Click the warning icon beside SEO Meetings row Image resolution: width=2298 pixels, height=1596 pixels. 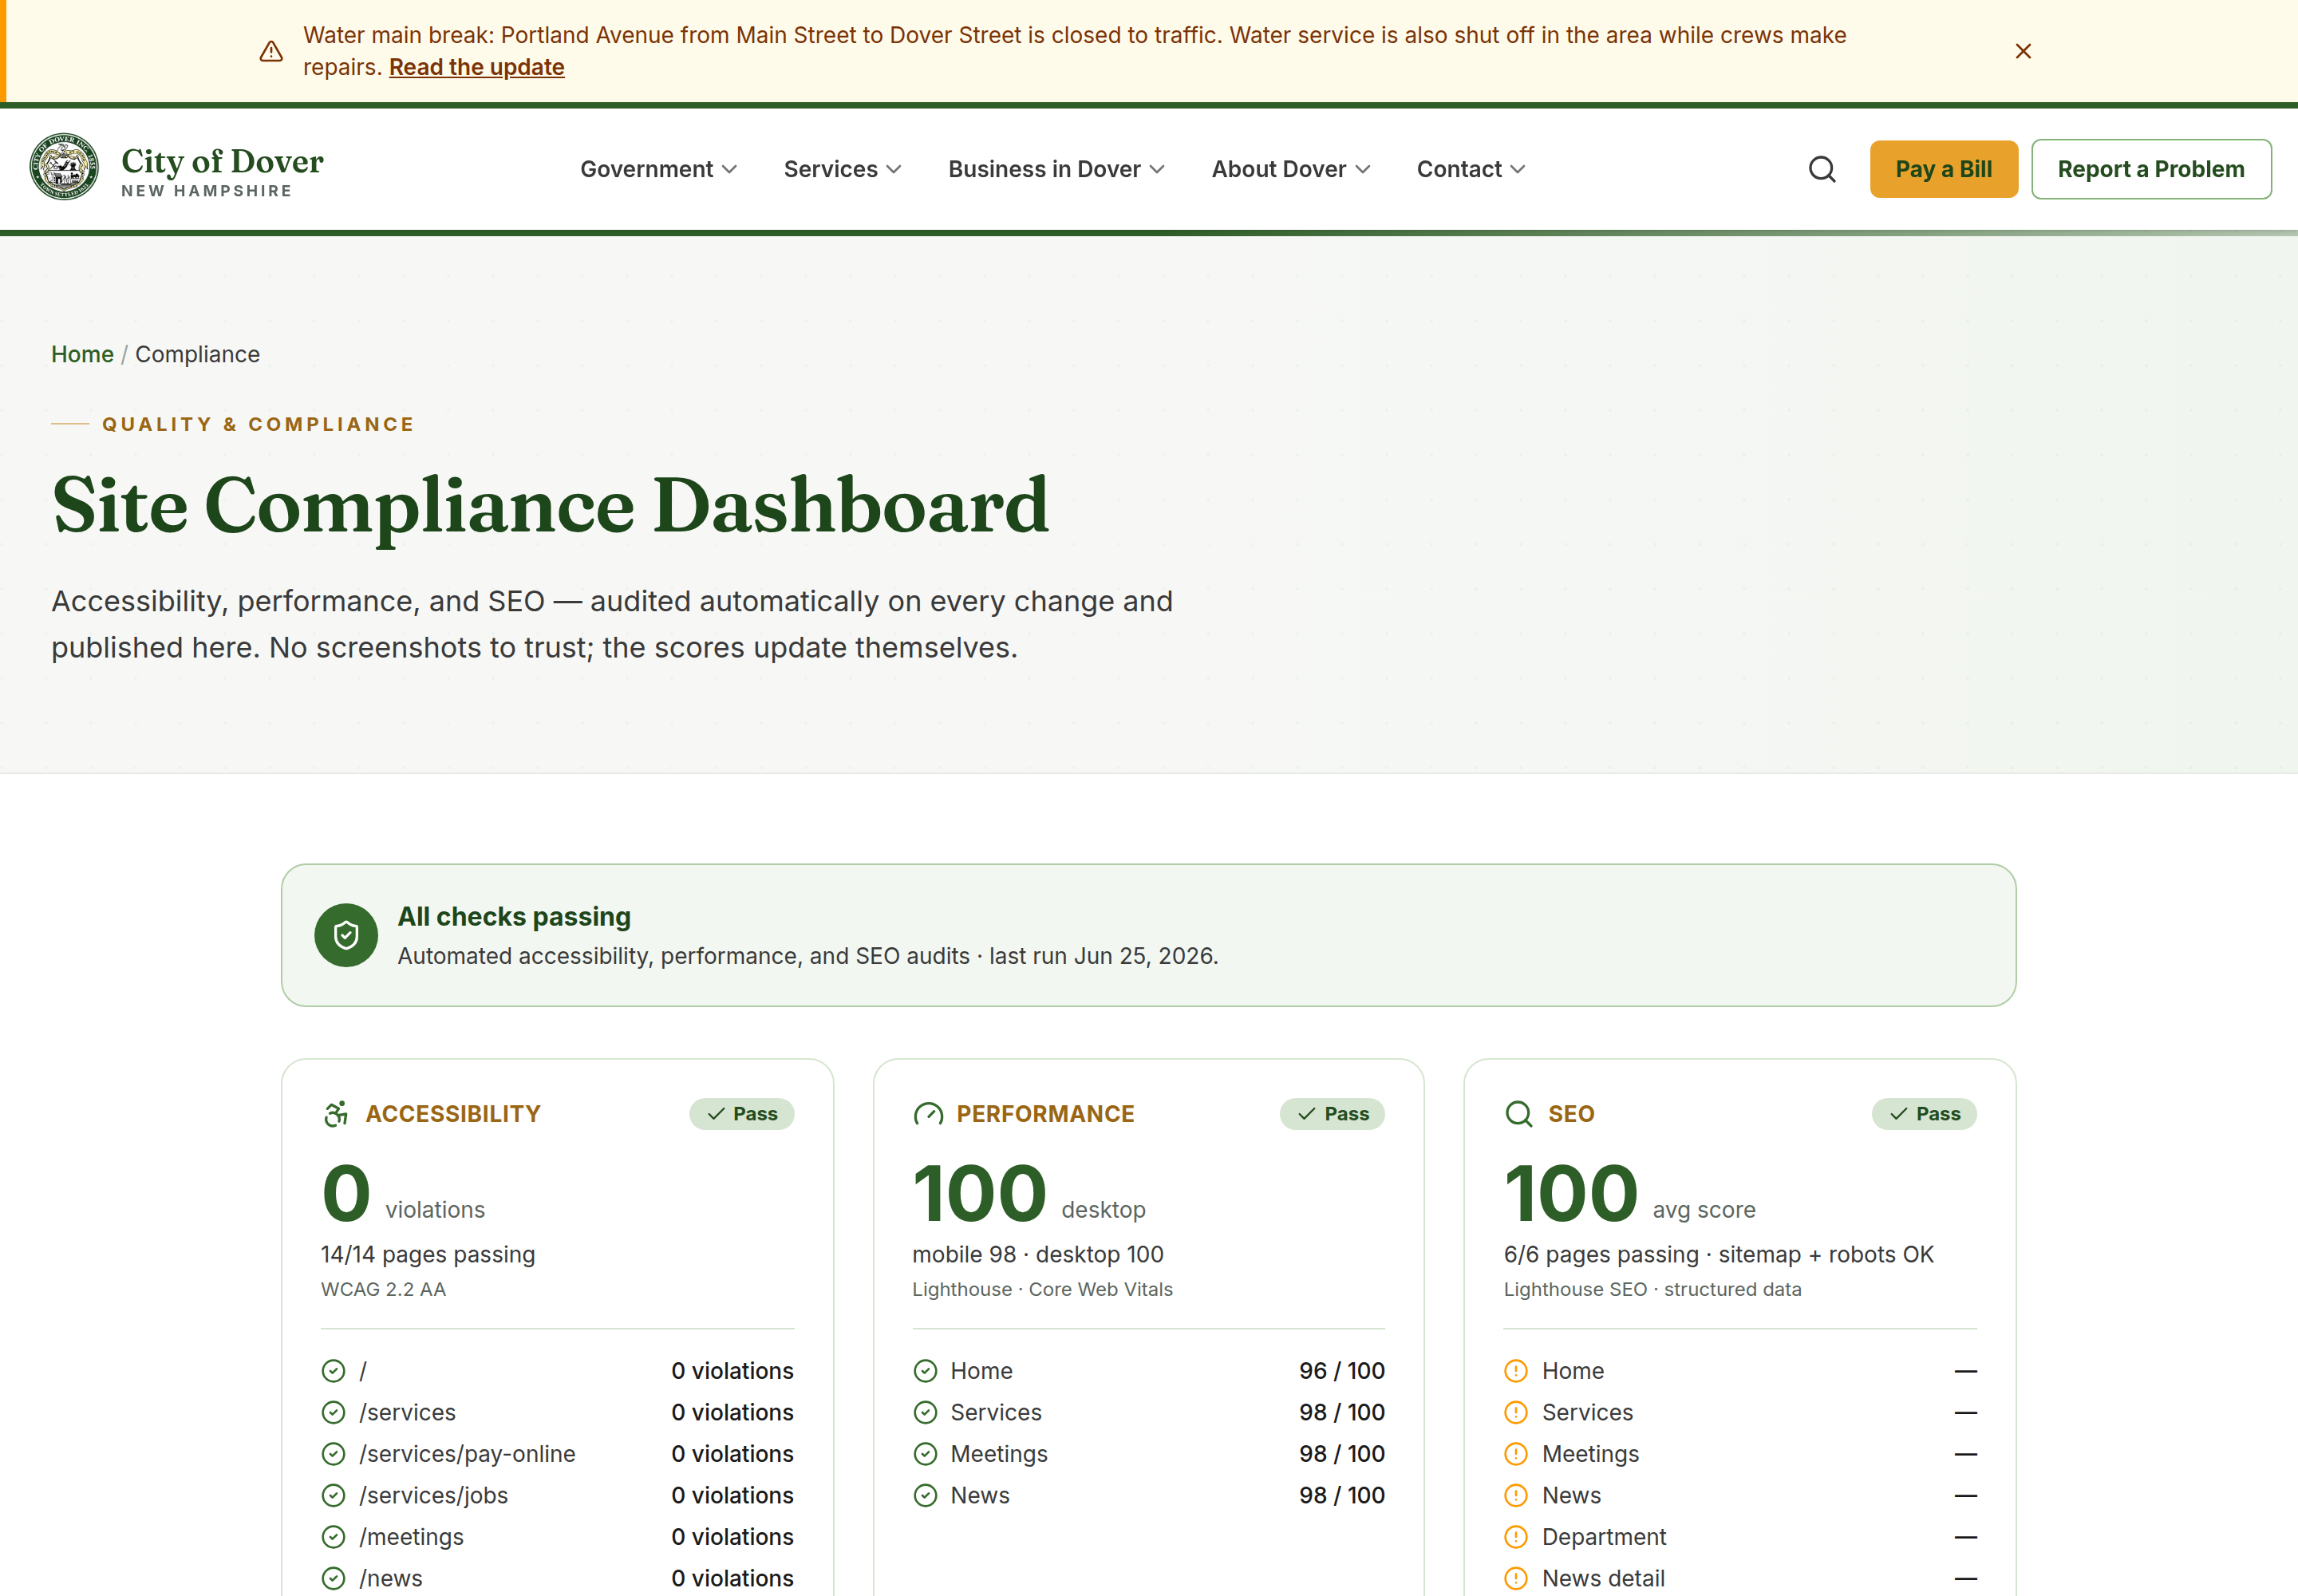tap(1516, 1454)
